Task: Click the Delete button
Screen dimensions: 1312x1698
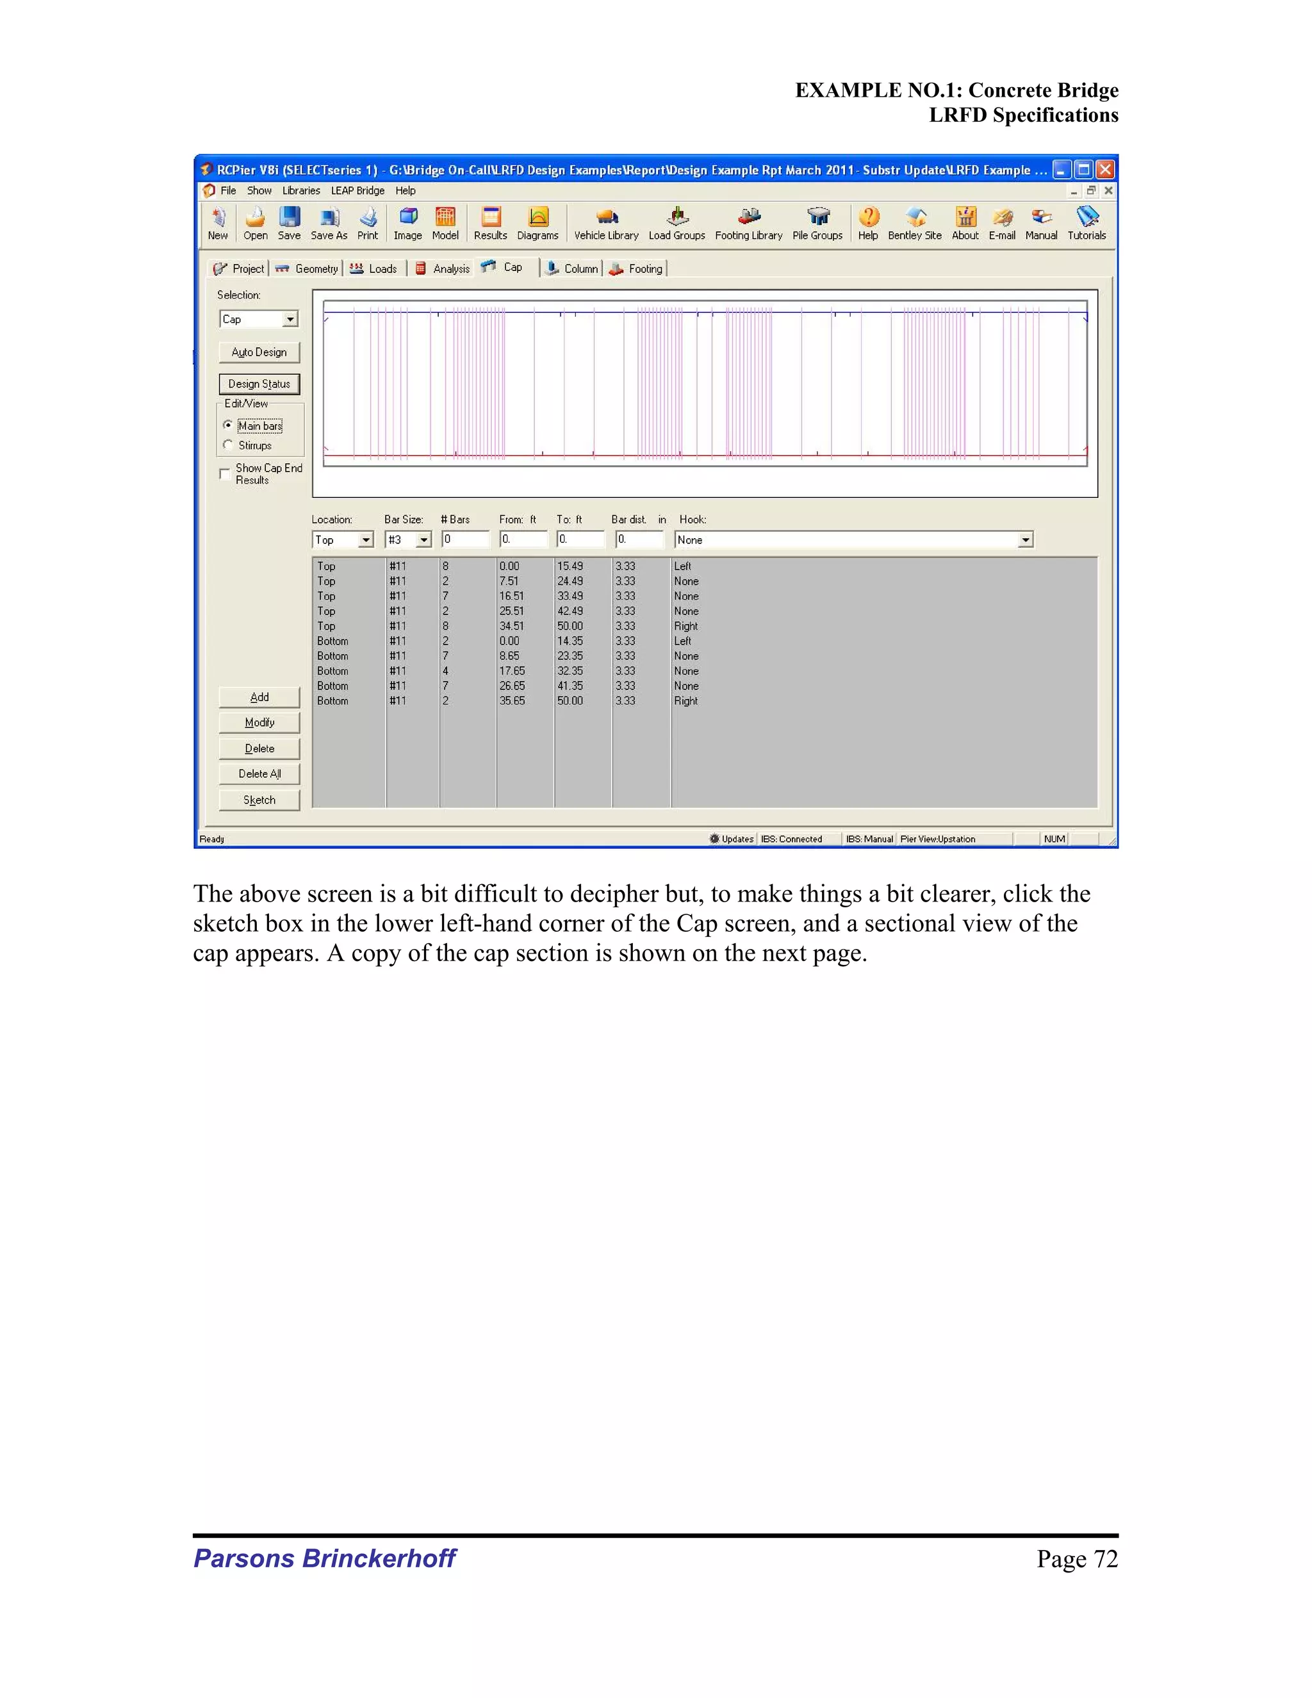Action: 259,748
